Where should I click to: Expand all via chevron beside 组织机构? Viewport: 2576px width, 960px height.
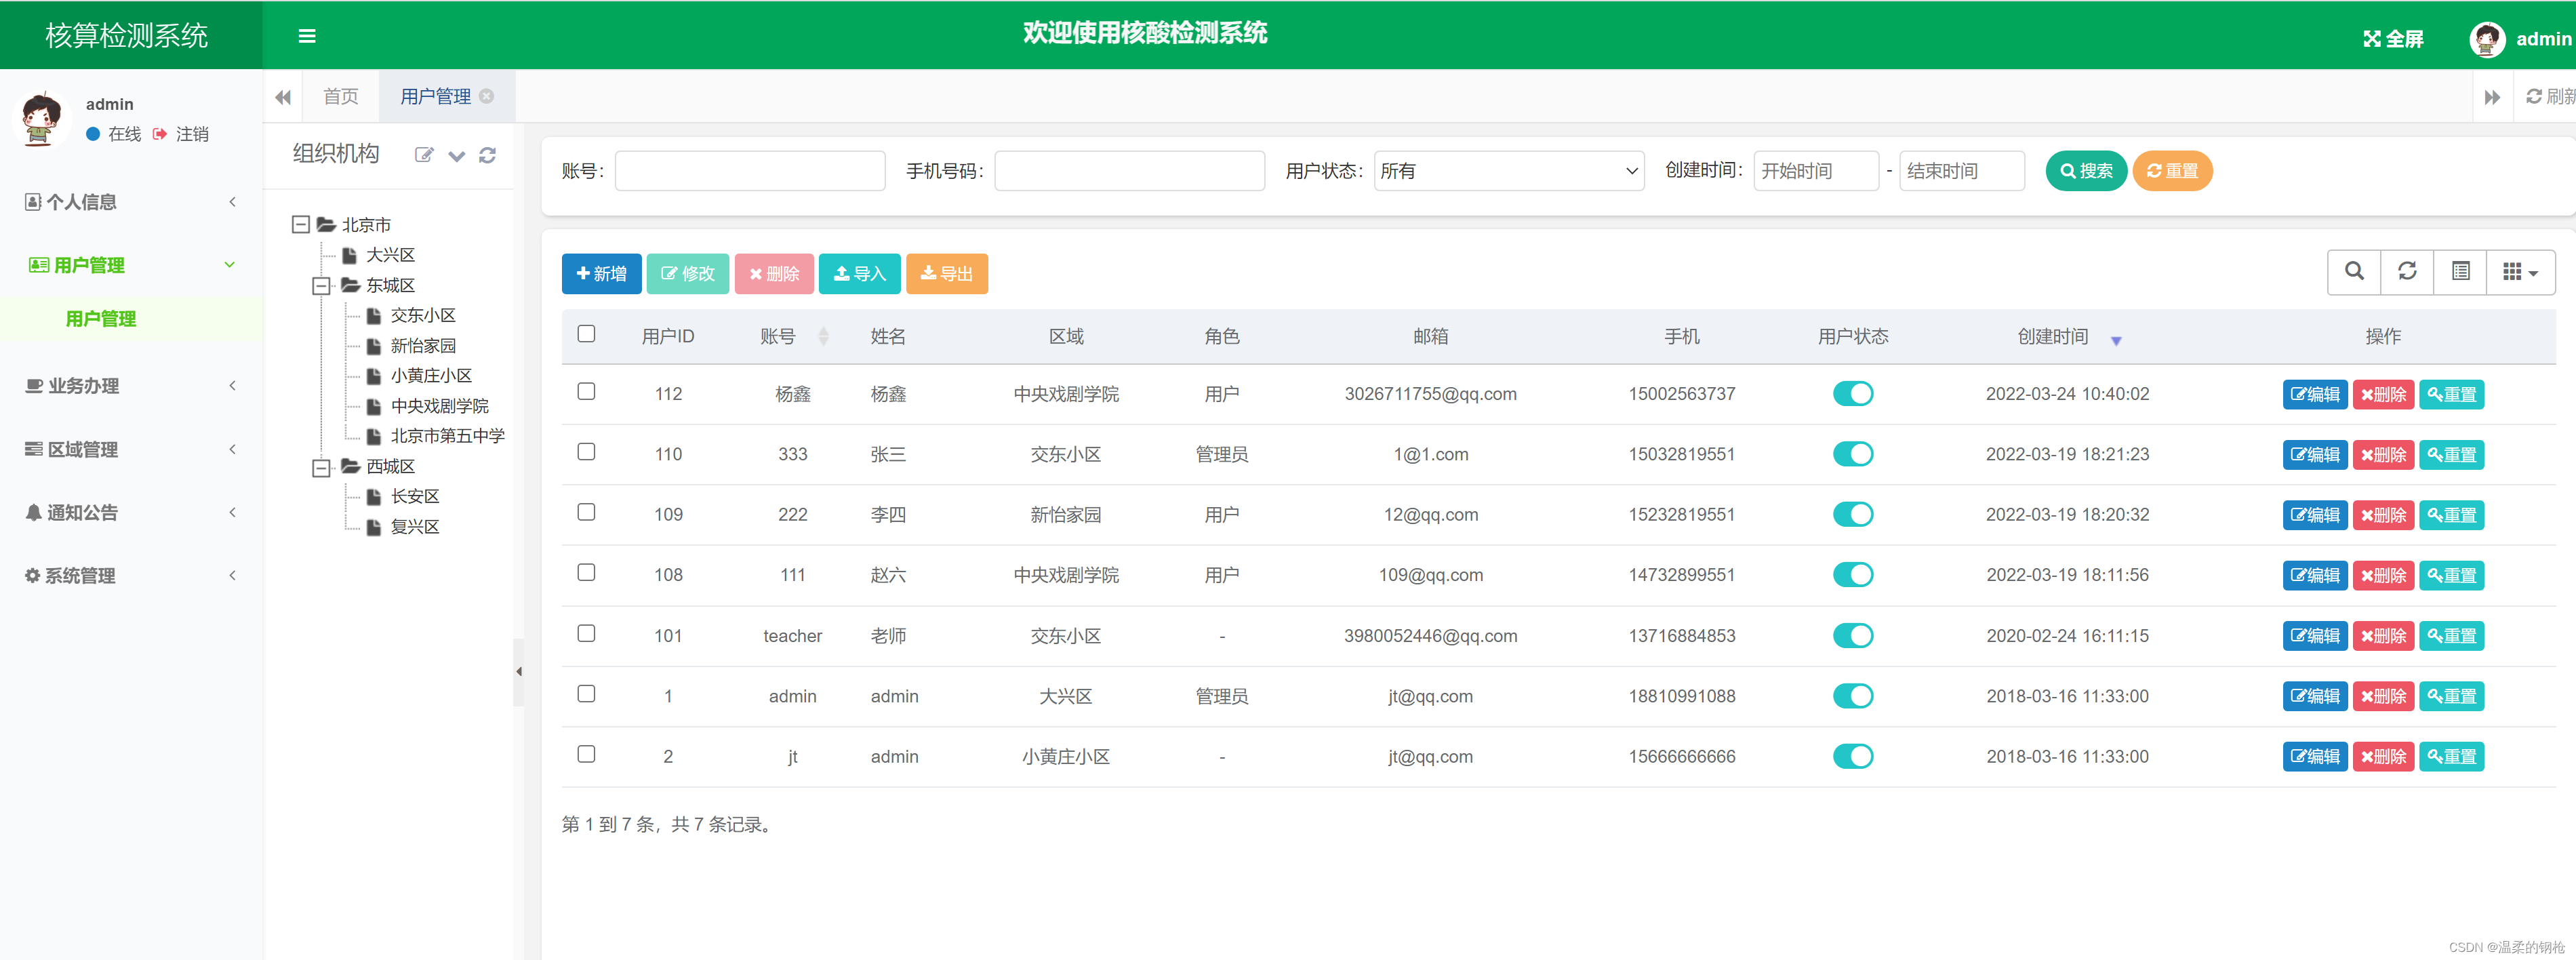click(456, 156)
